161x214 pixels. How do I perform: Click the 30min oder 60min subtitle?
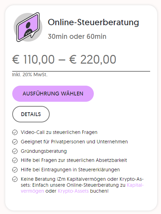[x=77, y=36]
